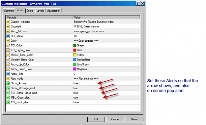206x125 pixels.
Task: Click the string icon beside Color row
Action: (x=8, y=41)
